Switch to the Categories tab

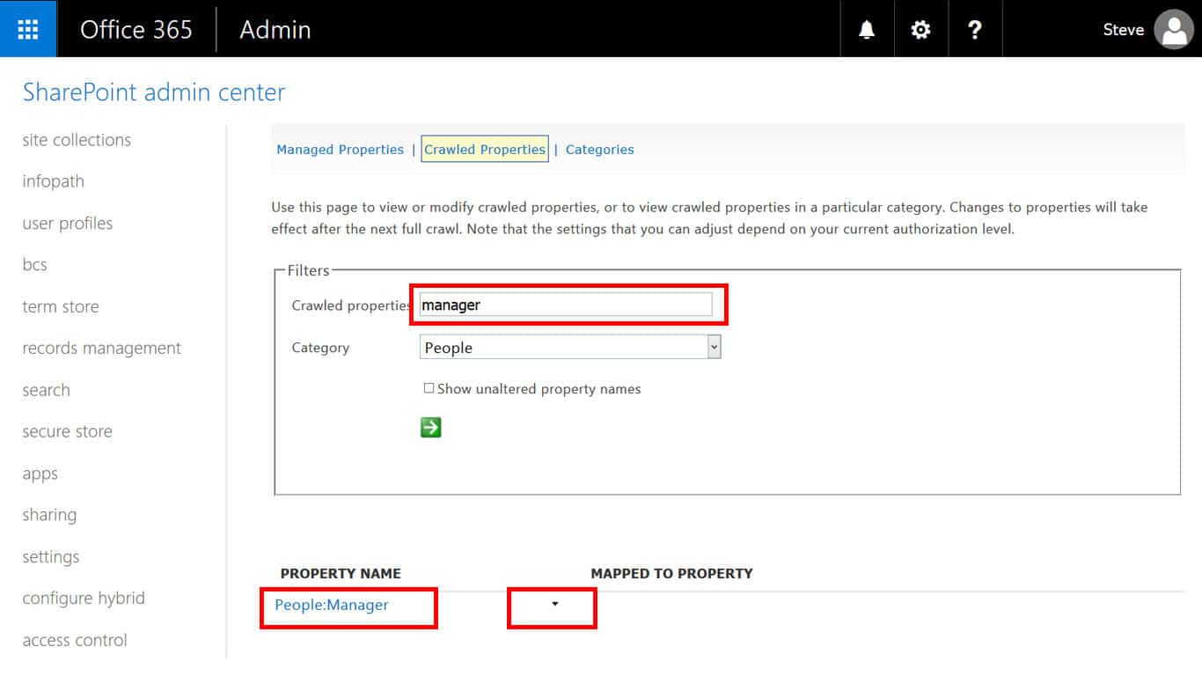pyautogui.click(x=599, y=150)
